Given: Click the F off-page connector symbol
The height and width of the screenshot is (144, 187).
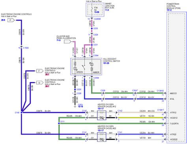Looking at the screenshot, I should (x=40, y=71).
